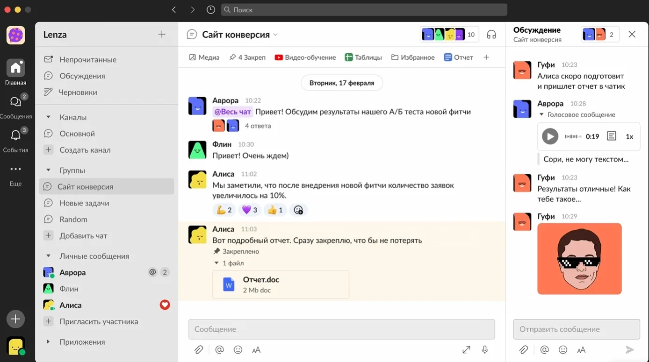
Task: Play the 0:19 voice message
Action: 550,136
